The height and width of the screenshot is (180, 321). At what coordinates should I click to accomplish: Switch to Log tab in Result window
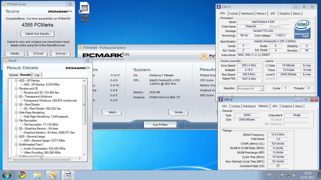click(37, 75)
